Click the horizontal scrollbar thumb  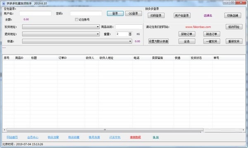click(x=105, y=130)
